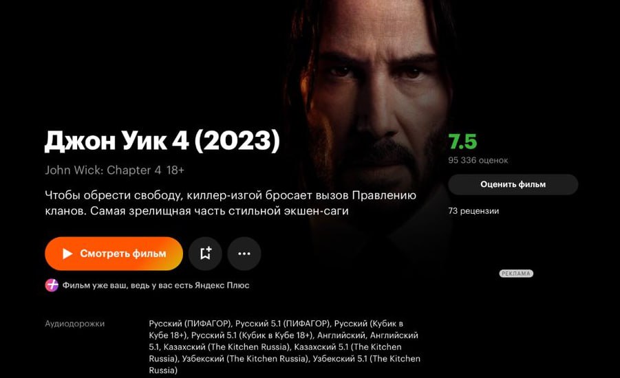Click the 18+ age rating label
This screenshot has width=620, height=378.
tap(175, 170)
